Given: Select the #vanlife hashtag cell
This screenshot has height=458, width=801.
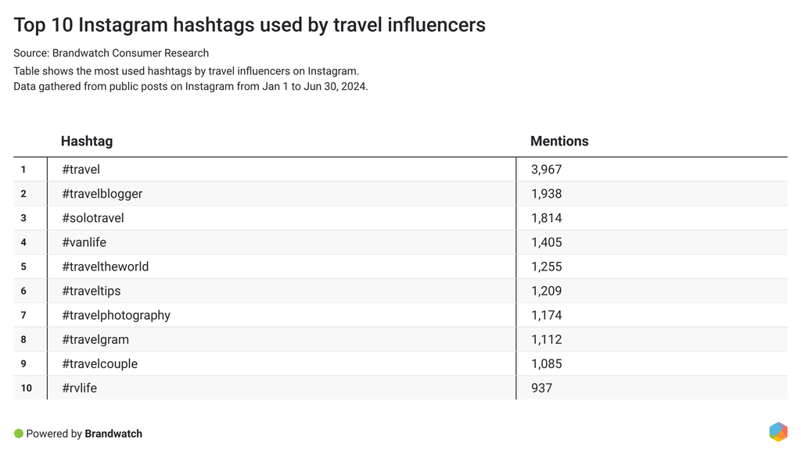Looking at the screenshot, I should (84, 242).
